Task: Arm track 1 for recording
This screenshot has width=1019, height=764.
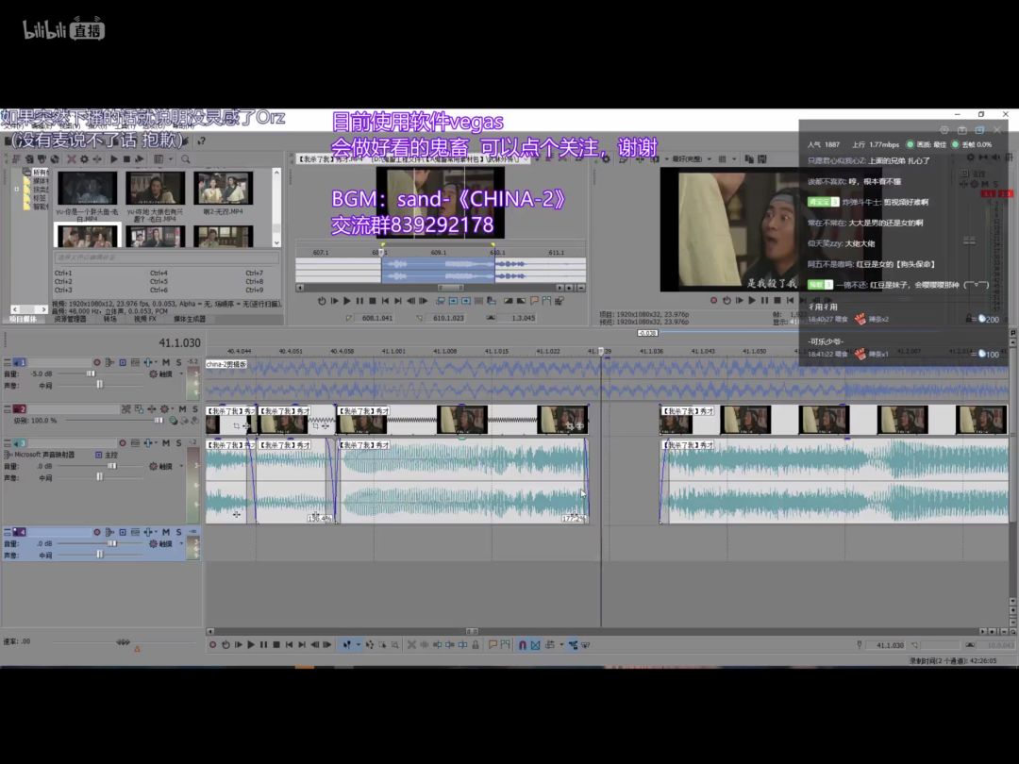Action: (x=96, y=362)
